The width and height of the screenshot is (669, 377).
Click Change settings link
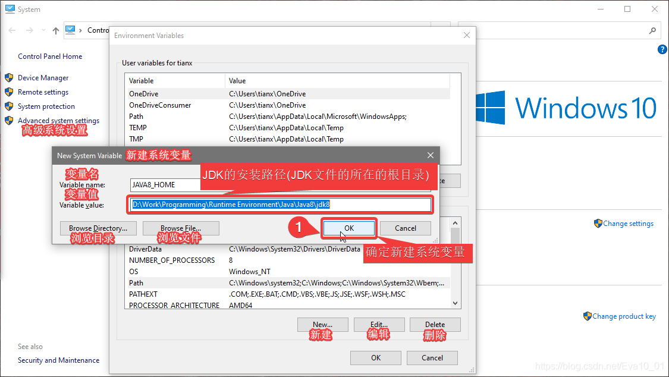(x=628, y=224)
